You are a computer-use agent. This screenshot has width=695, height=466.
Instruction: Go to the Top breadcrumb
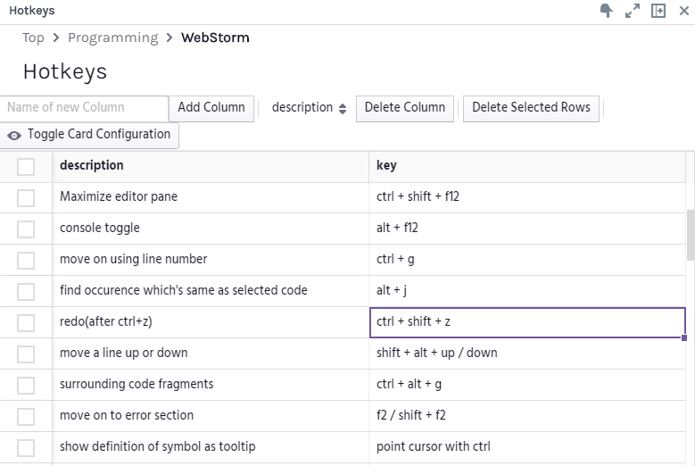pos(33,37)
